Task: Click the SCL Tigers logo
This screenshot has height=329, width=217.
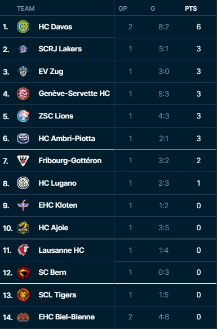Action: pyautogui.click(x=23, y=295)
